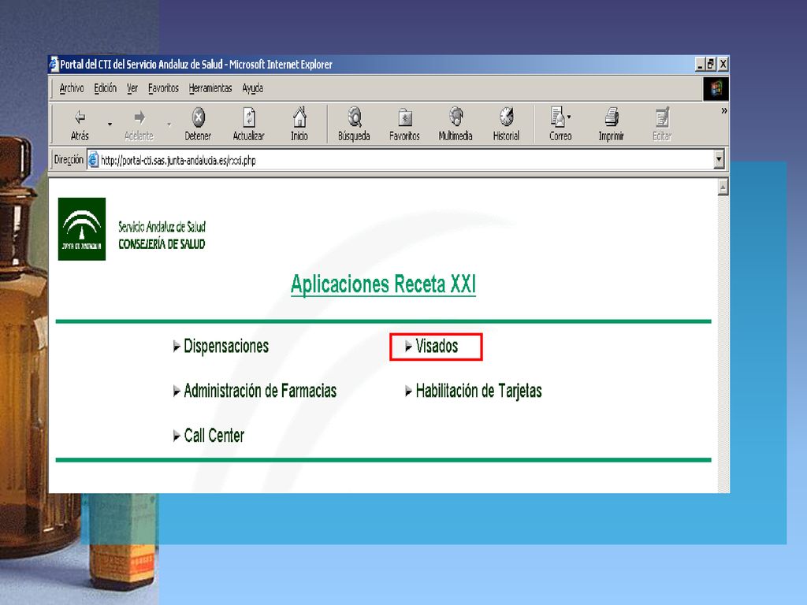Open the Herramientas menu
The width and height of the screenshot is (807, 605).
[x=210, y=88]
